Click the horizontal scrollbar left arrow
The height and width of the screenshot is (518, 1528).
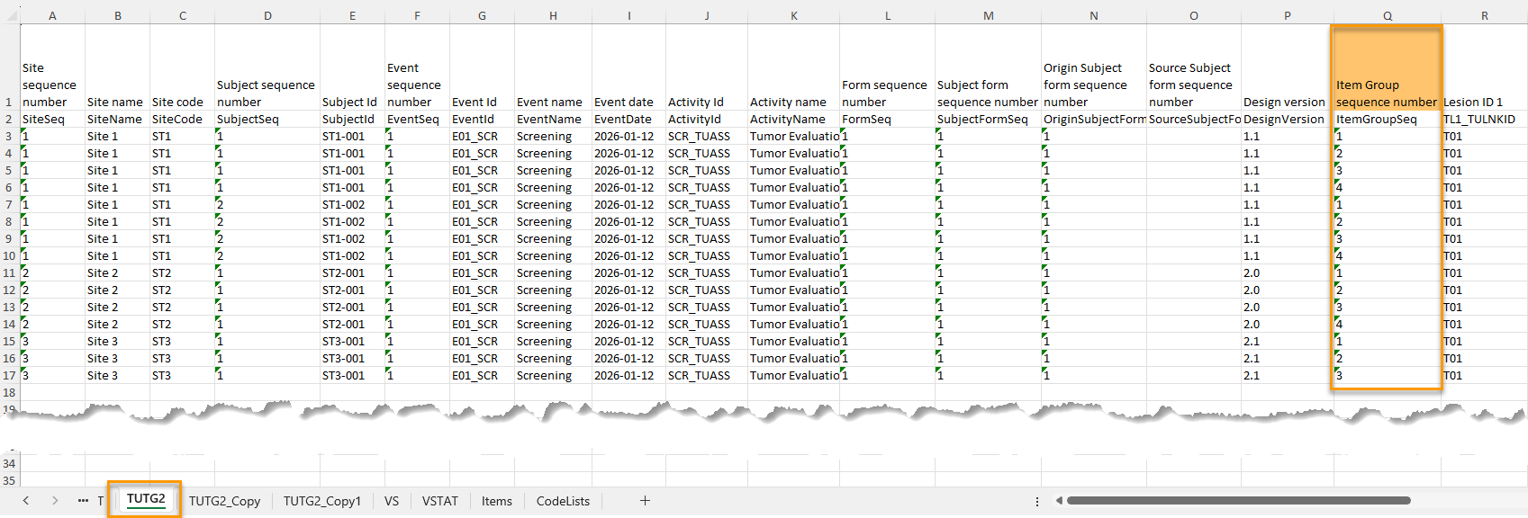pyautogui.click(x=1060, y=501)
